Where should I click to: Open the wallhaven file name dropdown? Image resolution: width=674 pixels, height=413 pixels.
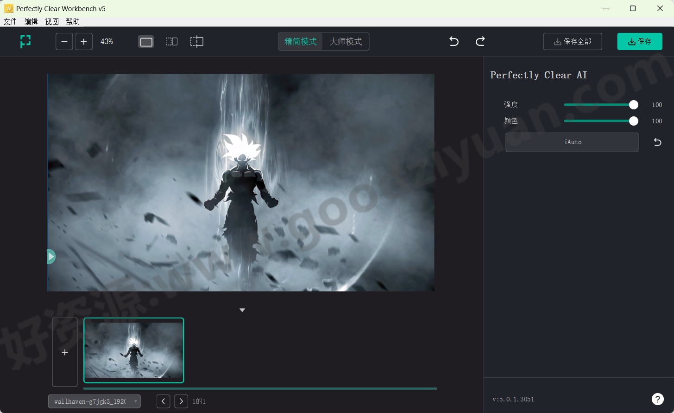(x=94, y=401)
